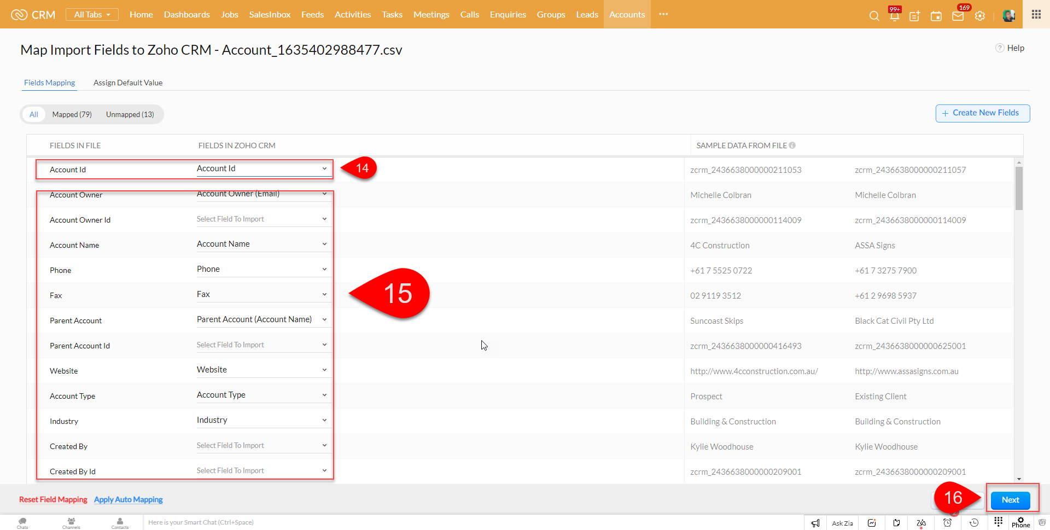Open the Accounts module tab
The width and height of the screenshot is (1050, 530).
(627, 15)
